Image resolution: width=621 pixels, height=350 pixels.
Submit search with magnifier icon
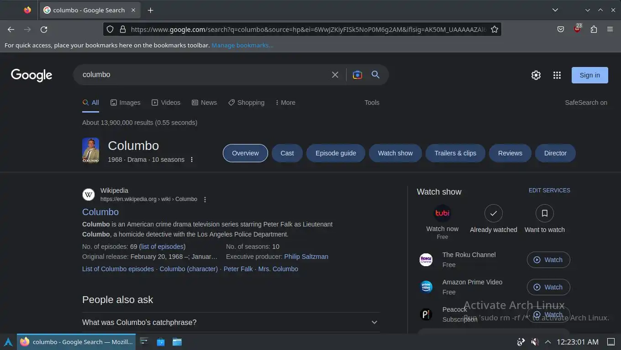pyautogui.click(x=375, y=75)
